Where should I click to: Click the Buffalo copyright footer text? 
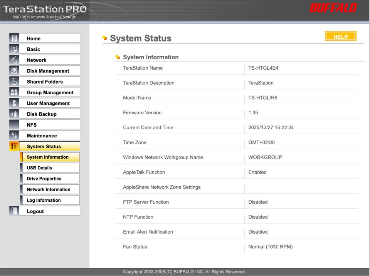pyautogui.click(x=184, y=272)
